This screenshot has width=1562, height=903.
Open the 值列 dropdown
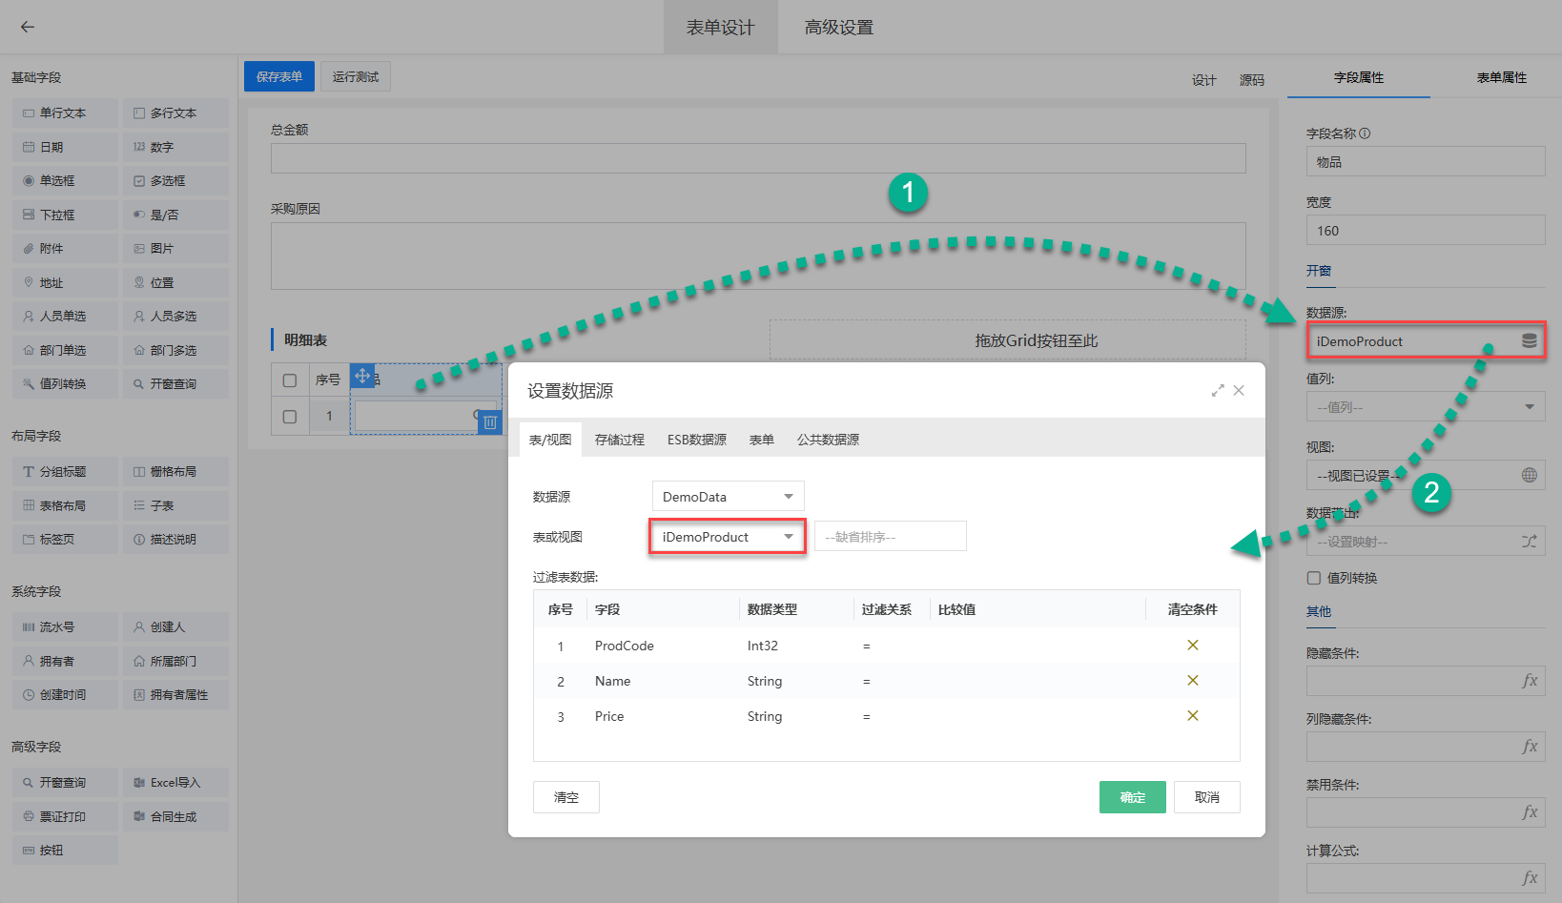coord(1425,407)
